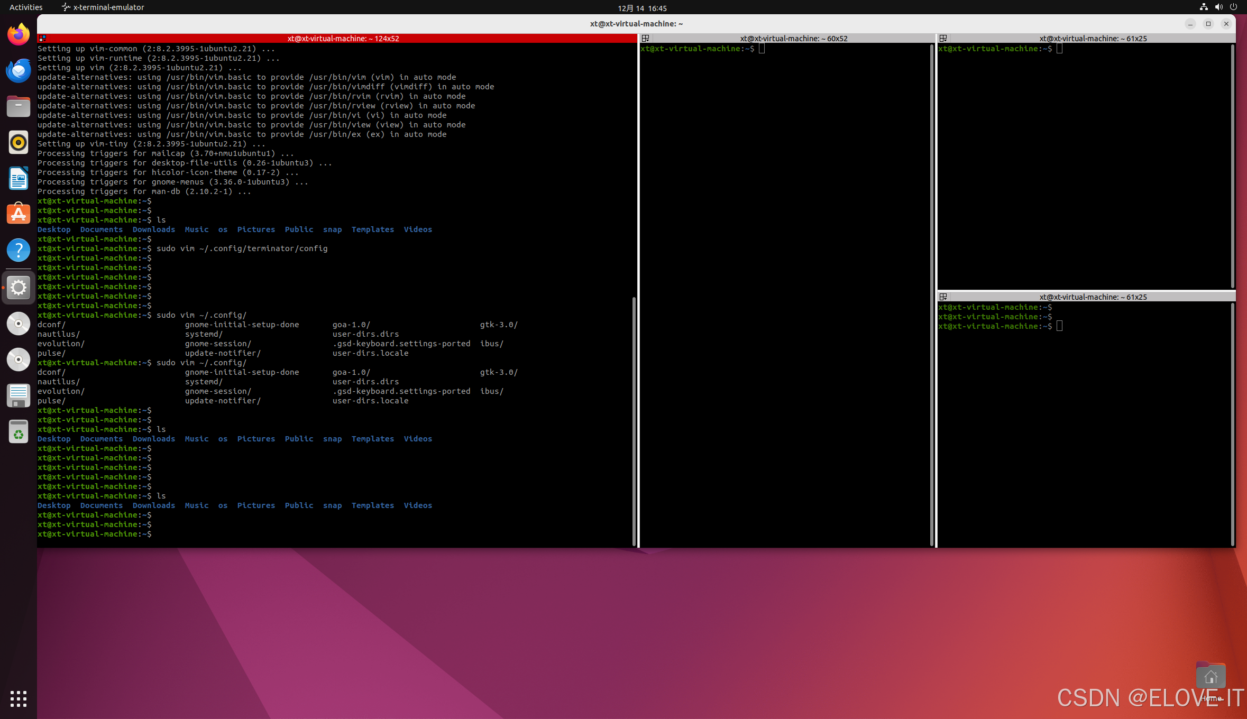Click the grouping icon of the bottom-right 61x25 pane
The width and height of the screenshot is (1247, 719).
[943, 297]
